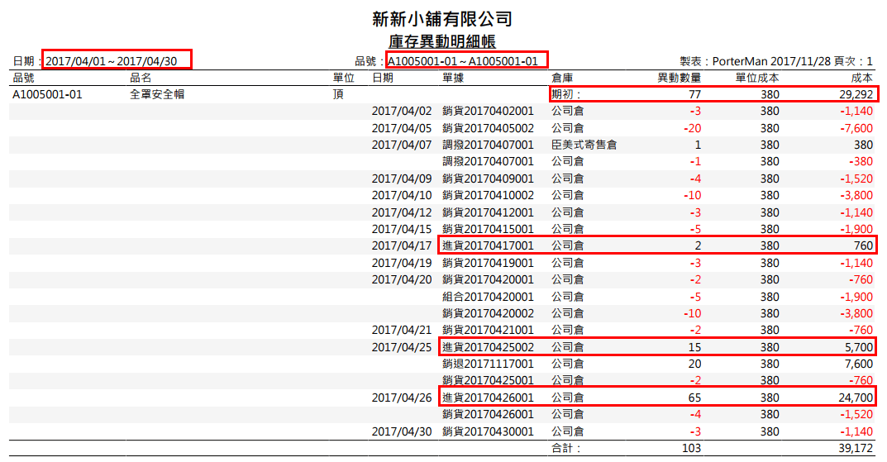Screen dimensions: 887x462
Task: Open document 銷貨20170421001
Action: click(488, 330)
